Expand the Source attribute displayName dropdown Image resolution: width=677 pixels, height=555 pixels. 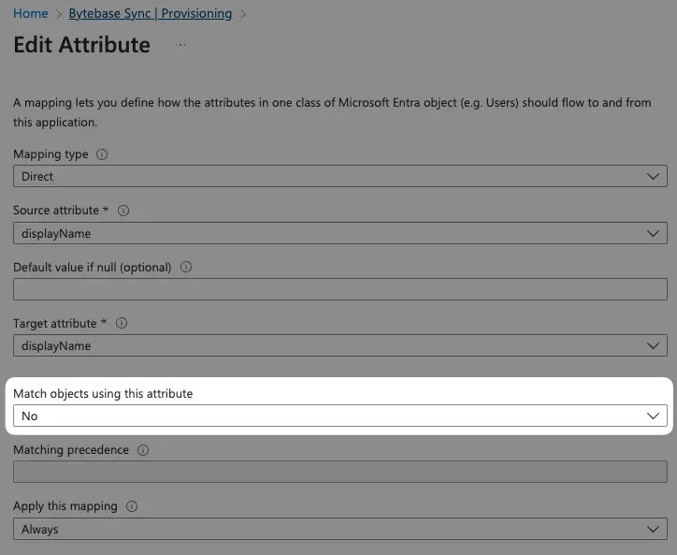340,233
